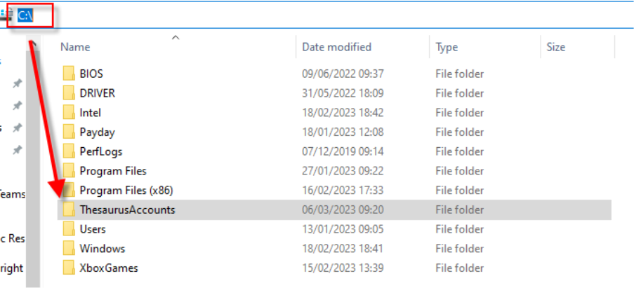Sort by the Type column header
634x288 pixels.
point(447,47)
